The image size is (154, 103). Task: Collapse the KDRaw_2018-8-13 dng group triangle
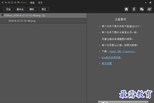click(2, 15)
